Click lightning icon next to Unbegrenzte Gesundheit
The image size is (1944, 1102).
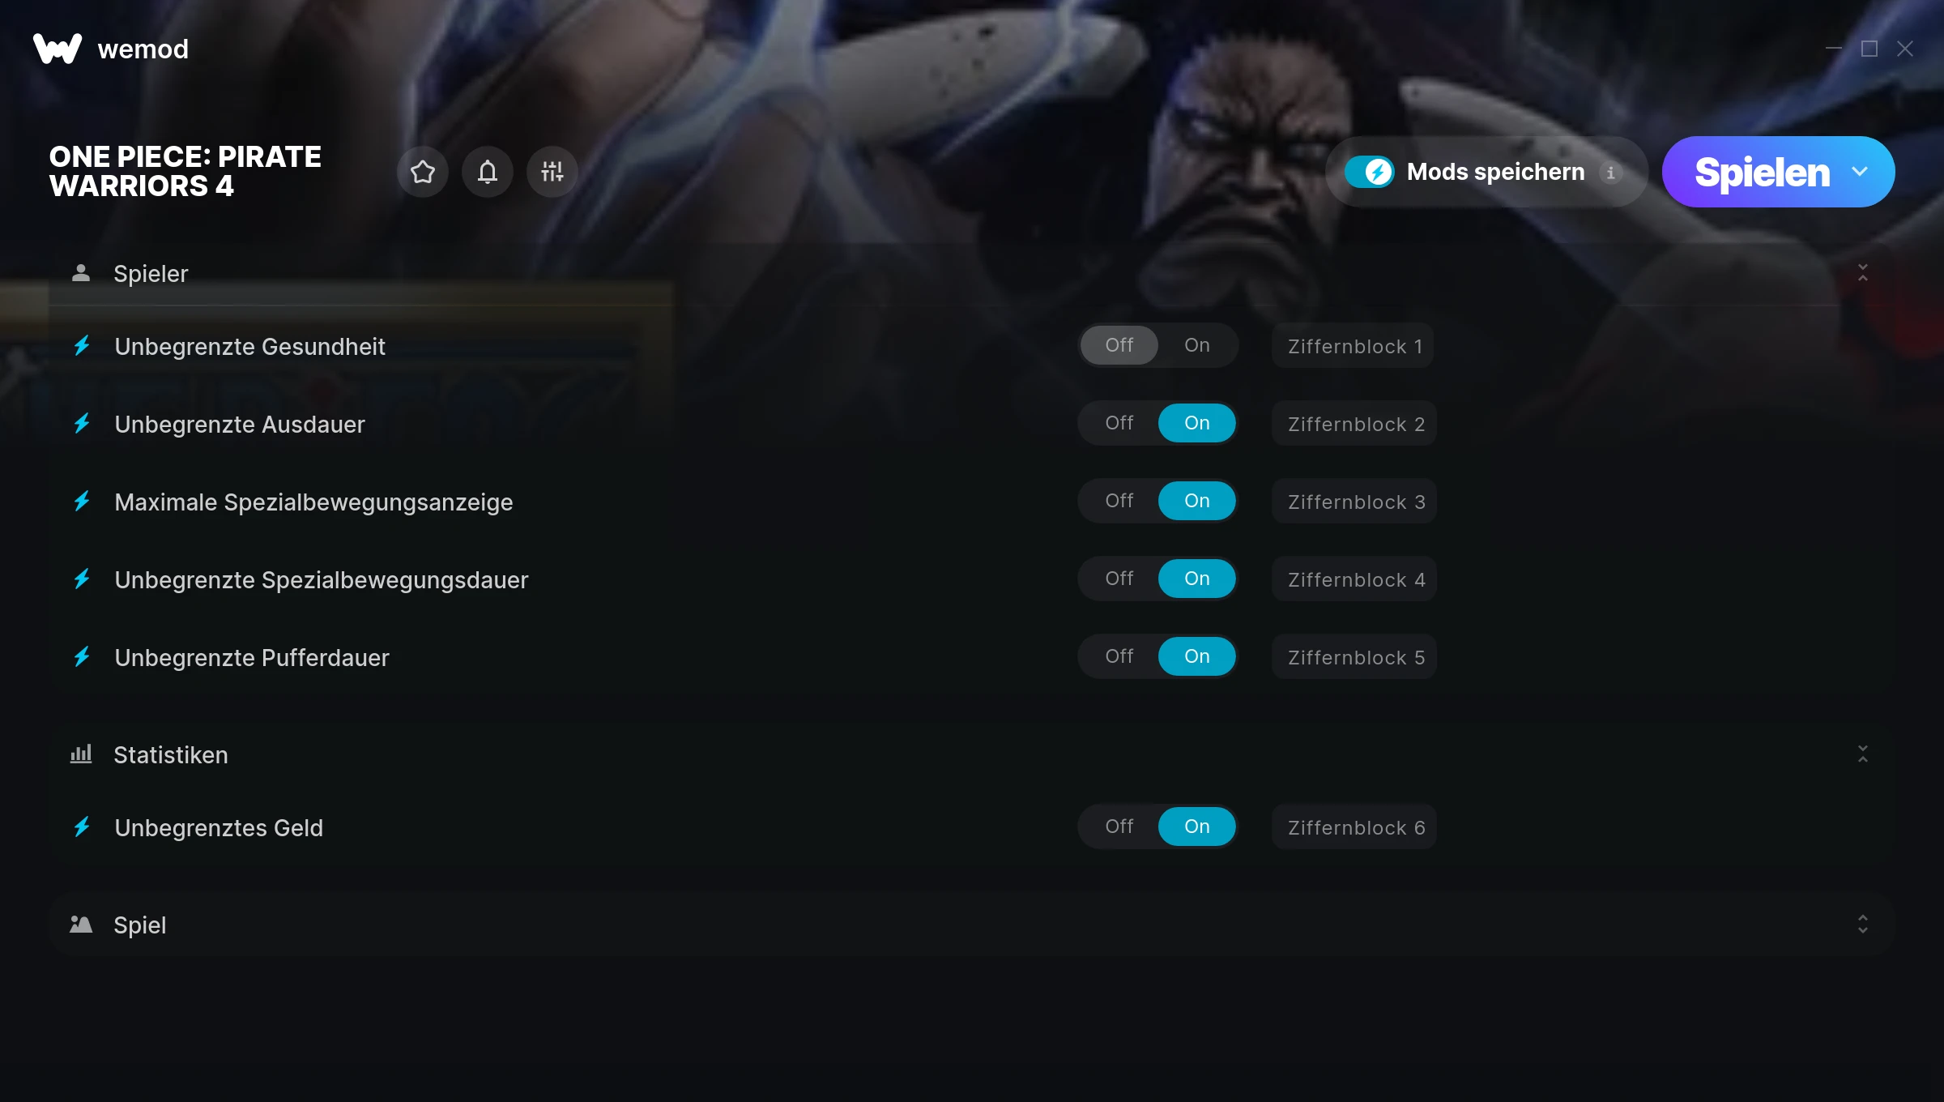82,346
